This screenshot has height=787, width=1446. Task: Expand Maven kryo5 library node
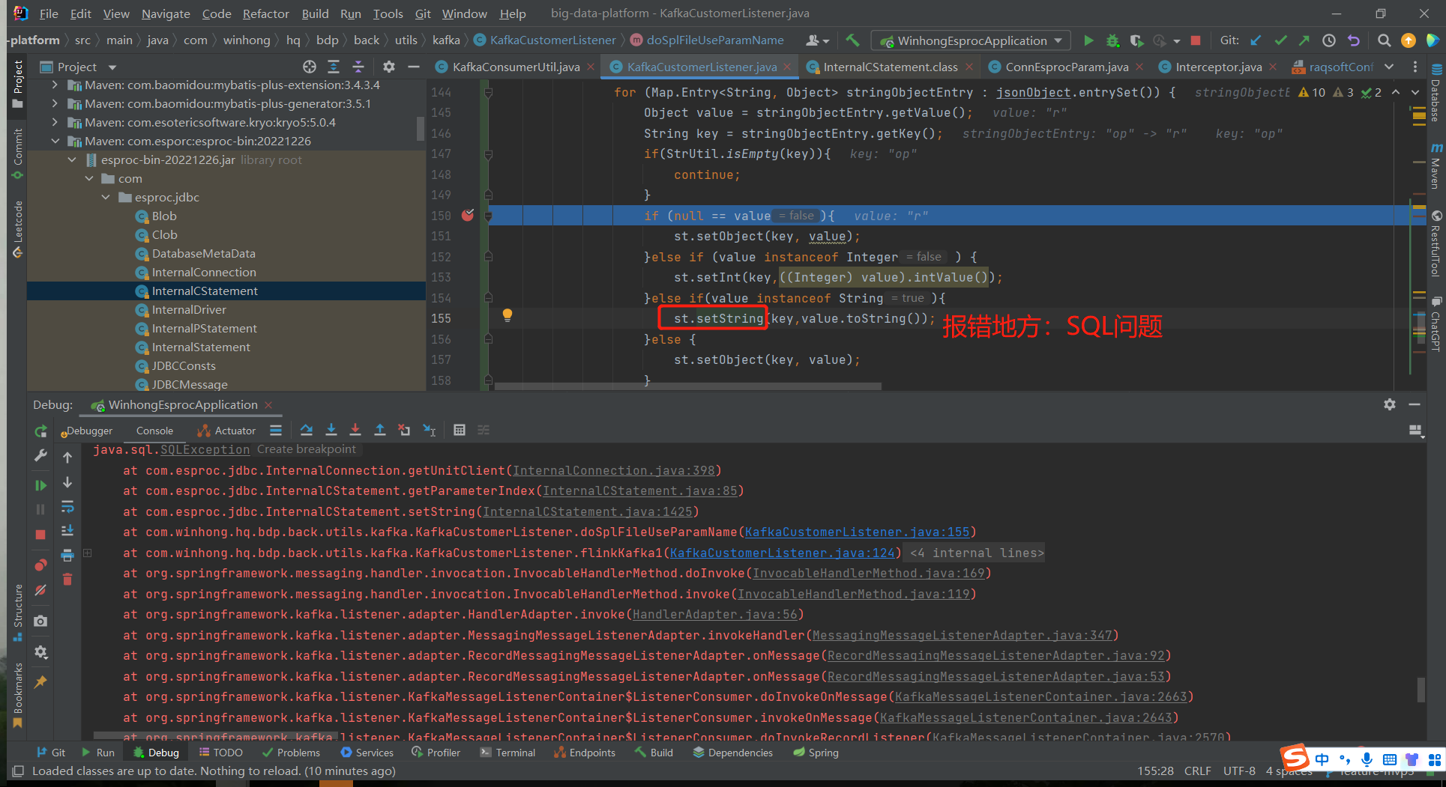[55, 122]
